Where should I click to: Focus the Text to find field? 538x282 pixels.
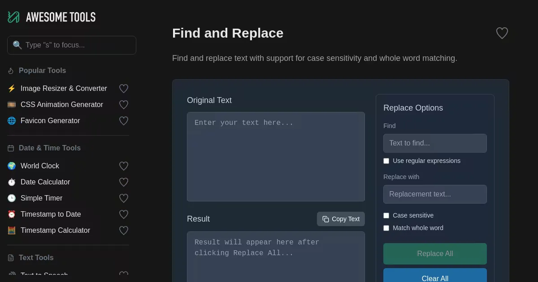tap(434, 143)
